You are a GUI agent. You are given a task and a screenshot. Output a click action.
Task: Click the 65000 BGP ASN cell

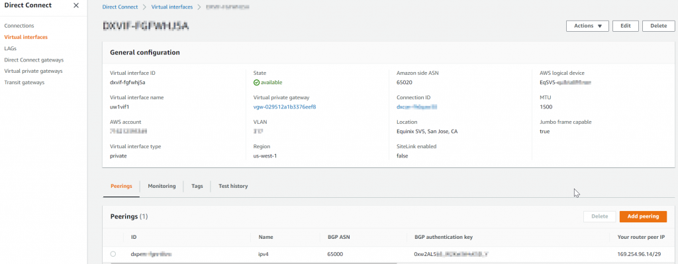coord(335,255)
